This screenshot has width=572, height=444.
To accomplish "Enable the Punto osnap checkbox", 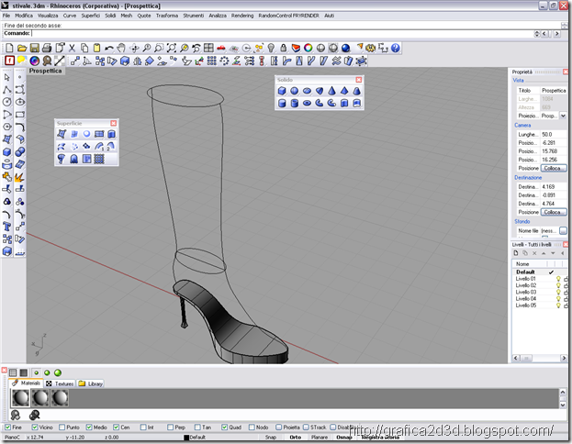I will [62, 427].
